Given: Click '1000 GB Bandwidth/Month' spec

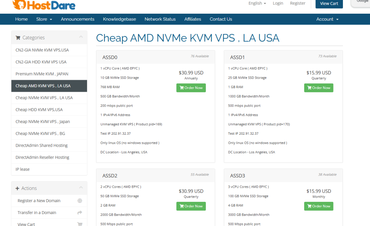Looking at the screenshot, I should pos(249,96).
